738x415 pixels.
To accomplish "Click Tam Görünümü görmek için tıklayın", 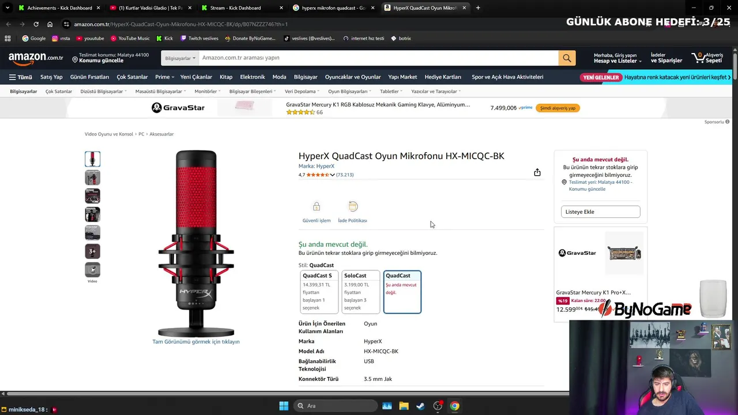I will coord(196,342).
